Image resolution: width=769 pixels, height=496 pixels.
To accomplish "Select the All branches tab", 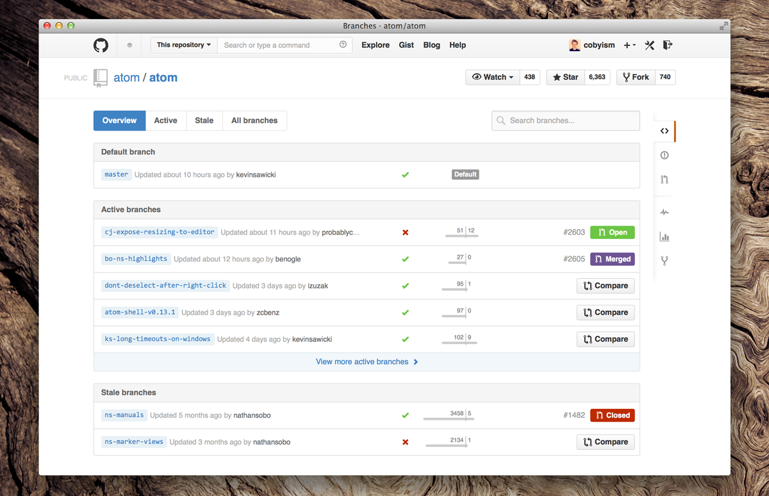I will tap(254, 120).
